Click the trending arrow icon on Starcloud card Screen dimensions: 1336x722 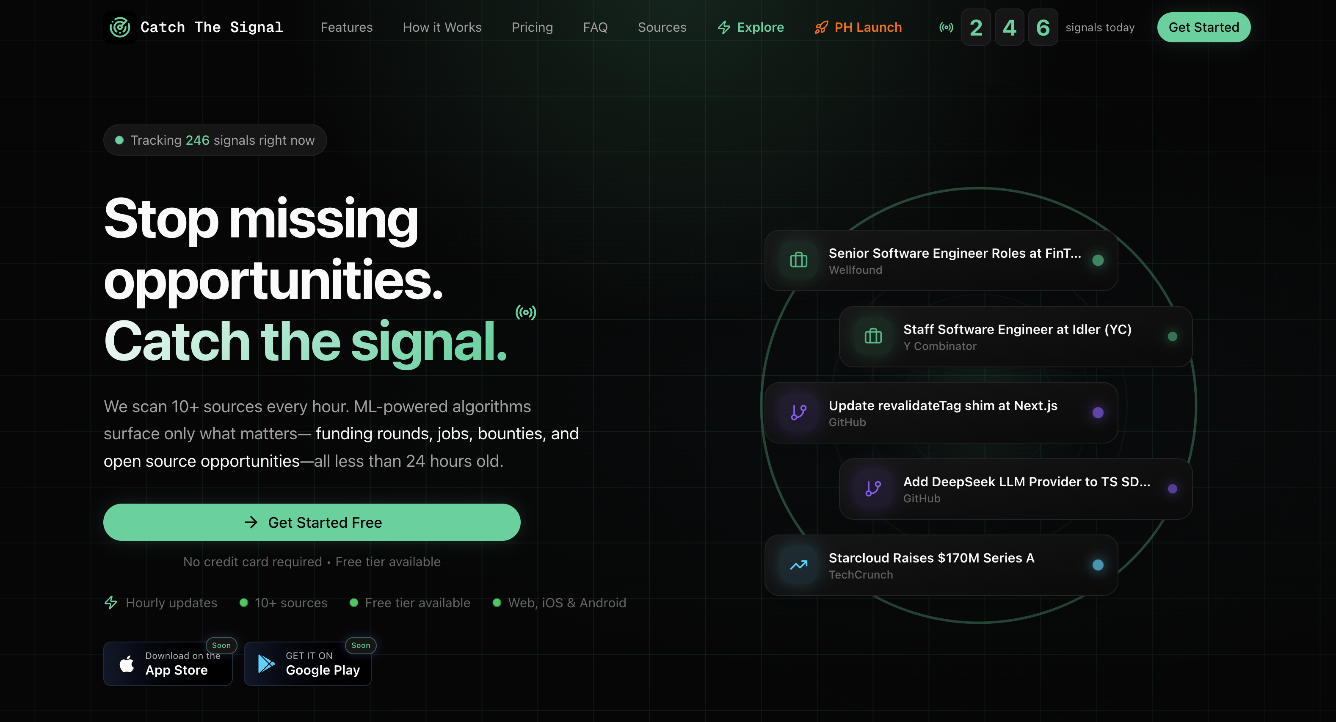pos(799,565)
